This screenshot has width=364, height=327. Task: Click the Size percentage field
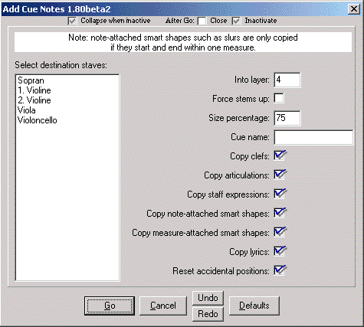coord(287,118)
